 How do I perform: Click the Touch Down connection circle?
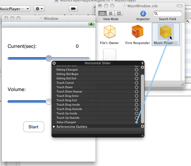(x=136, y=87)
